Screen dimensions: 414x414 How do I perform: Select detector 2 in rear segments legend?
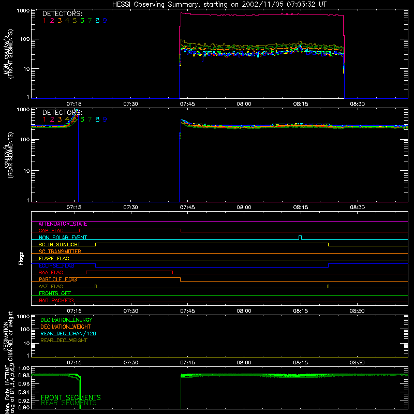coord(52,120)
